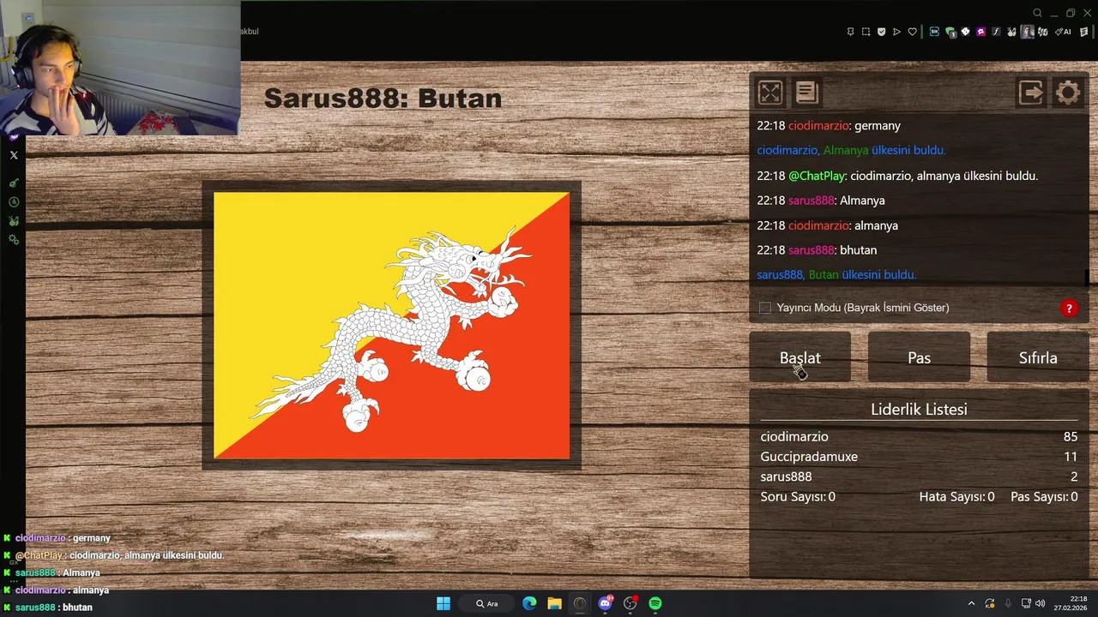Open the chat log document icon
Viewport: 1098px width, 617px height.
click(806, 93)
